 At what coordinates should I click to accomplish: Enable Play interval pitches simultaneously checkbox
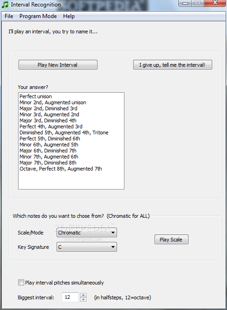(21, 283)
